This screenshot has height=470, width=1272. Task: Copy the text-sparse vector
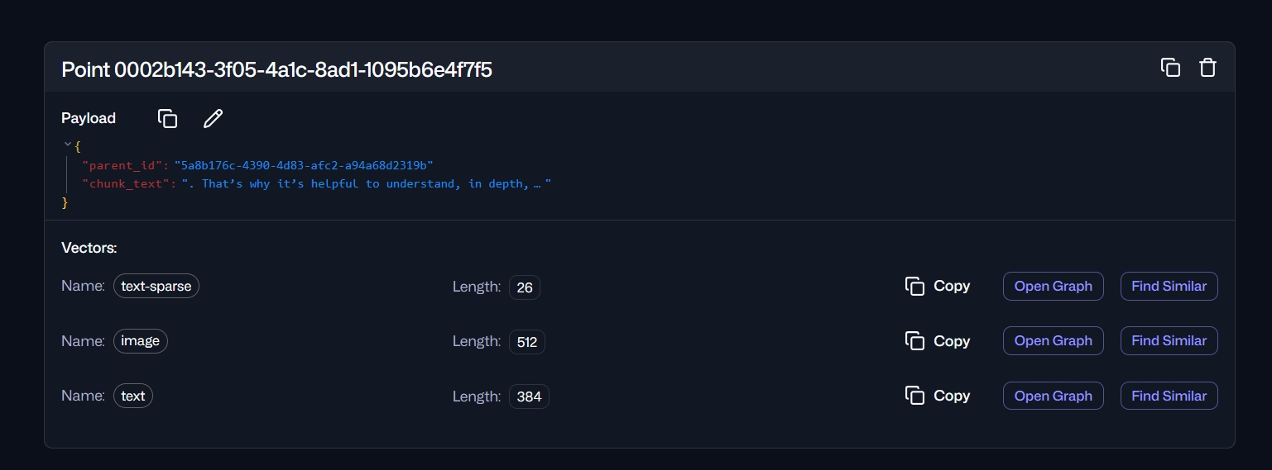[937, 286]
